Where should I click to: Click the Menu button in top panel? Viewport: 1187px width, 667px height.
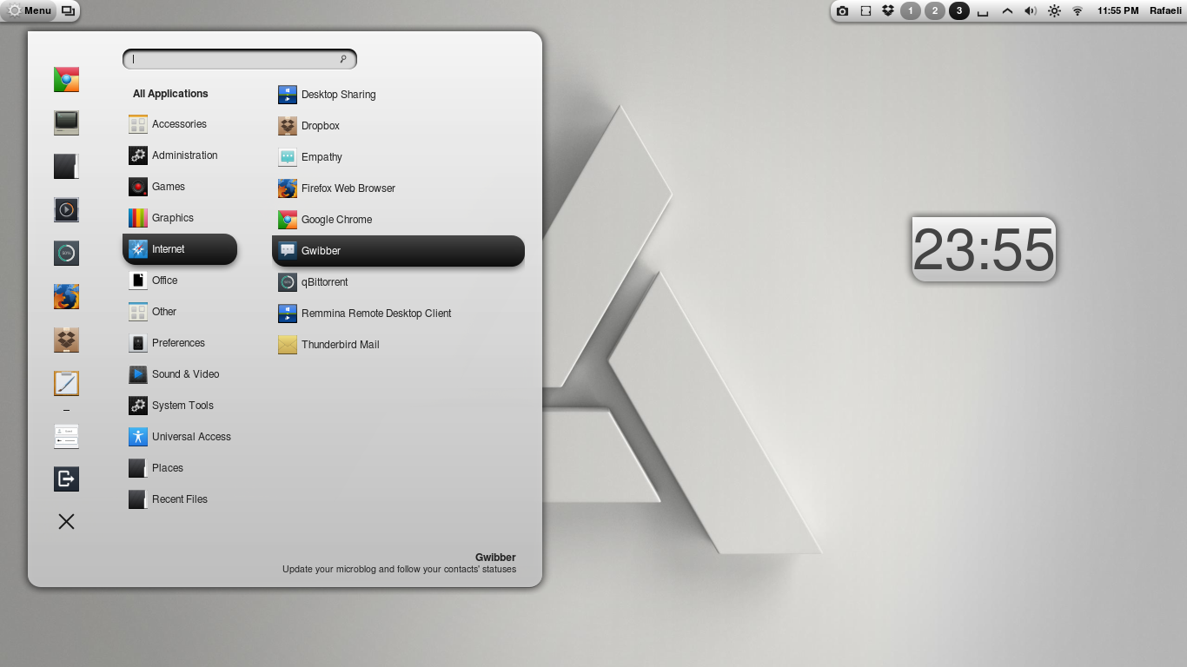coord(30,11)
